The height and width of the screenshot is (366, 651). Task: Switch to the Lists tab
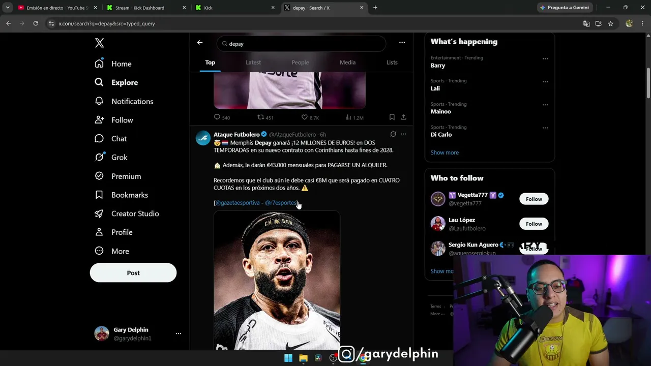(x=392, y=63)
